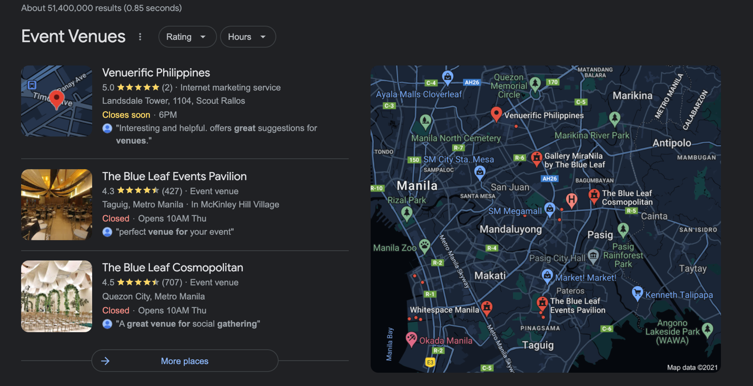Click the Taytay label on the map

[x=693, y=269]
